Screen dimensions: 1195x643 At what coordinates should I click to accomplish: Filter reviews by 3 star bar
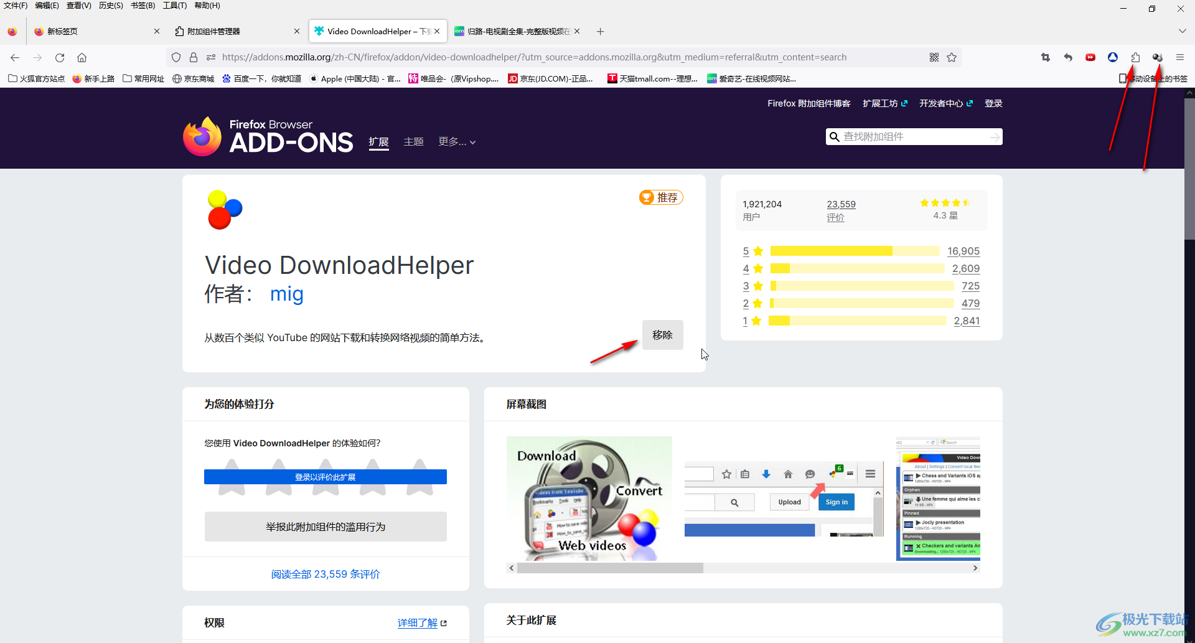861,286
